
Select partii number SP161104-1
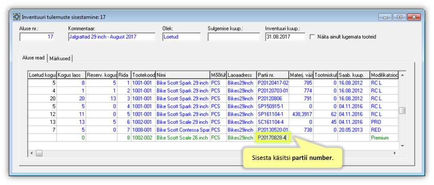(272, 114)
